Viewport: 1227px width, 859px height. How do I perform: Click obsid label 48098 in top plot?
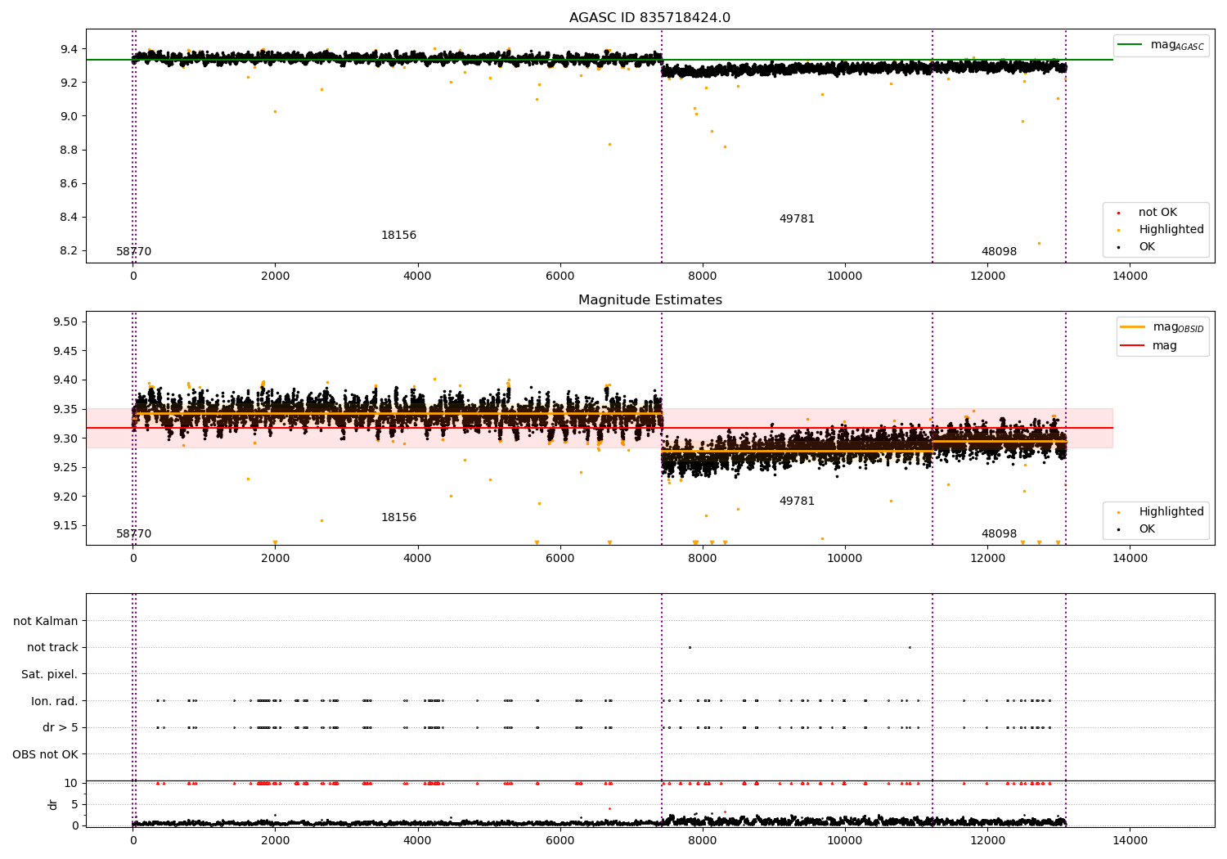click(x=999, y=252)
